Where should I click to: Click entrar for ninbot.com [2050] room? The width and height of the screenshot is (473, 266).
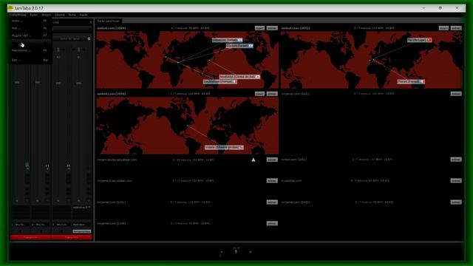click(272, 94)
